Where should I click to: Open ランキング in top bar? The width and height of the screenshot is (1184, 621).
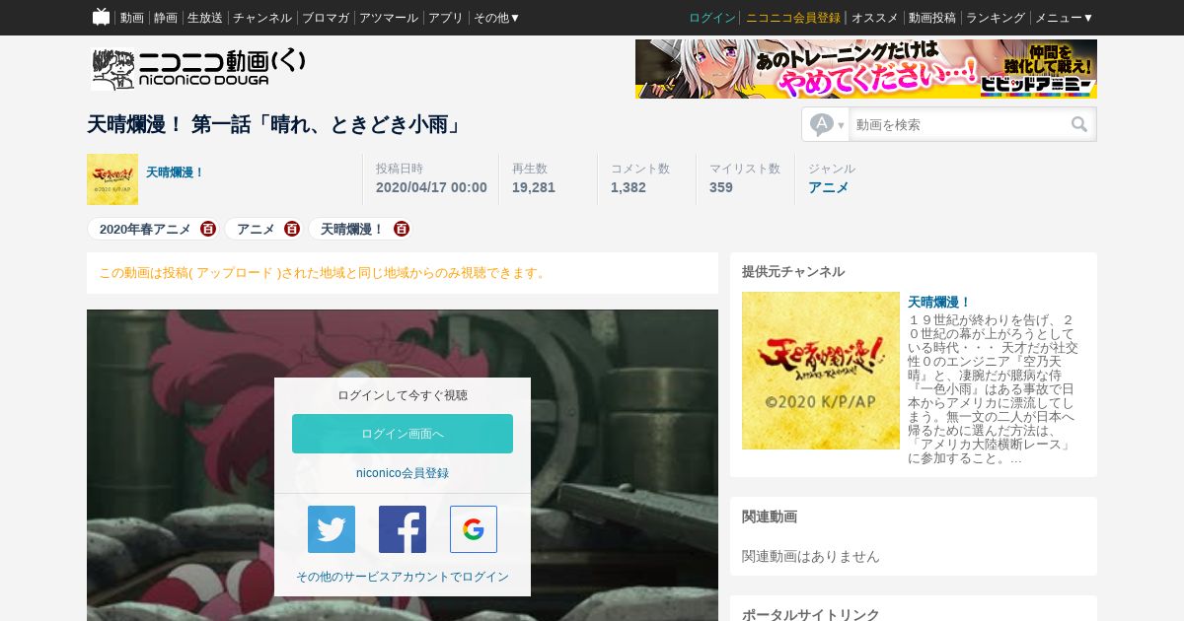[996, 18]
